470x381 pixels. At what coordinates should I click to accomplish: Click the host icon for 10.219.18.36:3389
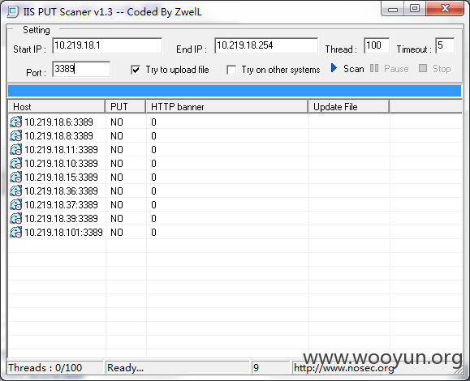coord(16,191)
